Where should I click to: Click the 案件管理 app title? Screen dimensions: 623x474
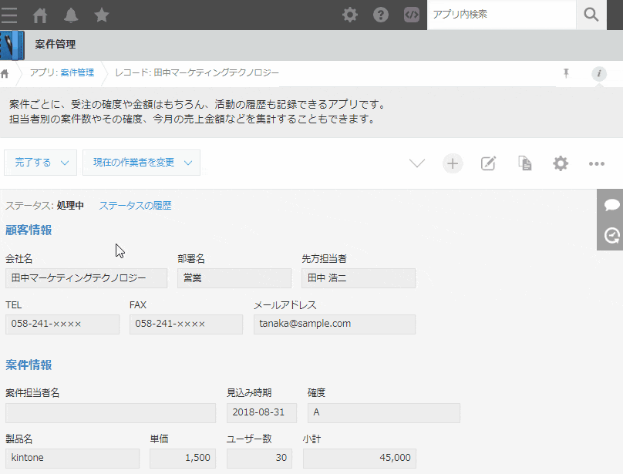[56, 45]
